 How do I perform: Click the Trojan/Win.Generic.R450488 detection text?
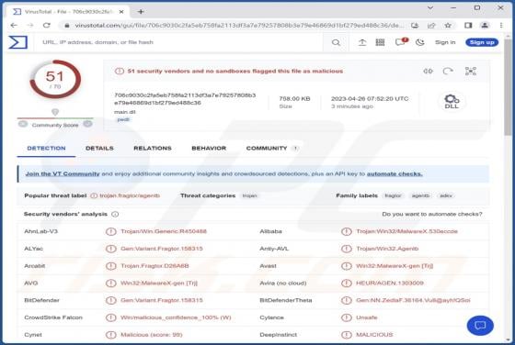click(x=164, y=231)
